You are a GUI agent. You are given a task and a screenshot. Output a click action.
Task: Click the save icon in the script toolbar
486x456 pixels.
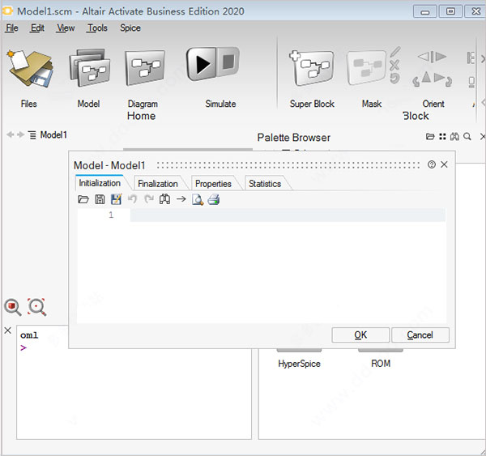click(100, 199)
